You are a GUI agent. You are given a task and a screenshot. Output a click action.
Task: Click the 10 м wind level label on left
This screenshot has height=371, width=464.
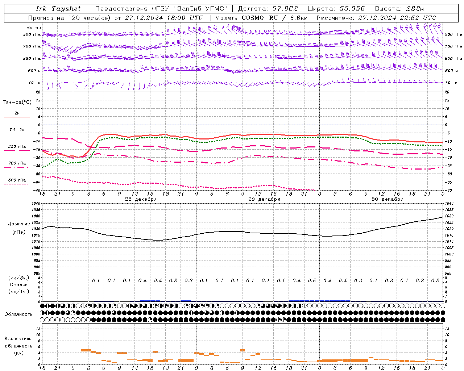pyautogui.click(x=34, y=83)
